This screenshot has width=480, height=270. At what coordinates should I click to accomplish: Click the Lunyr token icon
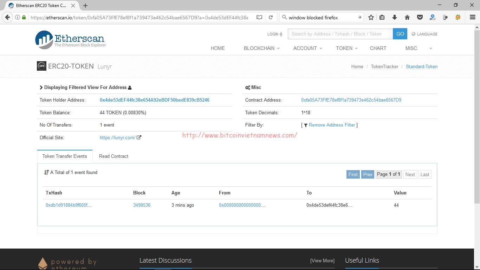pos(41,66)
